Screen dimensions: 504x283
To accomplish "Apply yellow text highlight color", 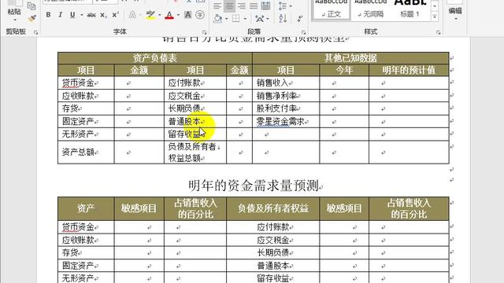I will click(150, 15).
